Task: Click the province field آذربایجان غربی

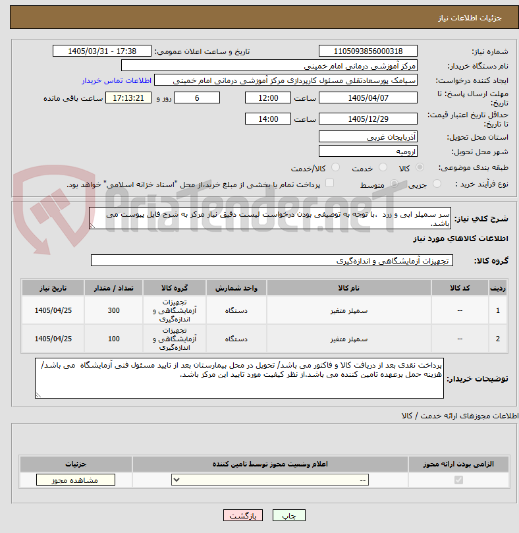Action: [368, 136]
